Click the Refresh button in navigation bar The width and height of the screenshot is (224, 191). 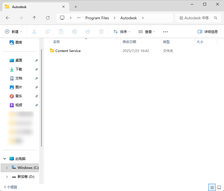coord(48,18)
